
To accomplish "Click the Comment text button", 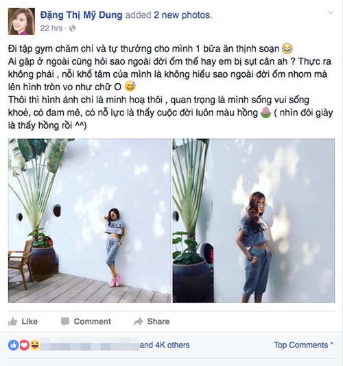I will tap(93, 322).
